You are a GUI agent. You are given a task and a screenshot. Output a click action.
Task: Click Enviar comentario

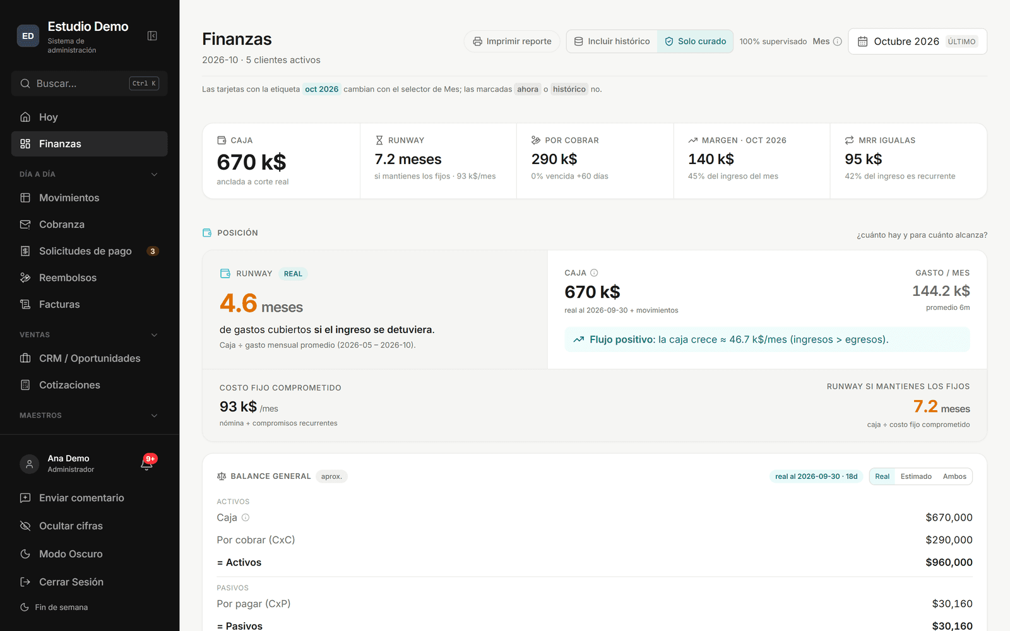[x=89, y=498]
